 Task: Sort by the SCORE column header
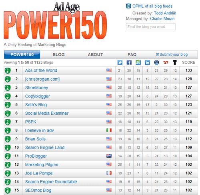point(188,63)
